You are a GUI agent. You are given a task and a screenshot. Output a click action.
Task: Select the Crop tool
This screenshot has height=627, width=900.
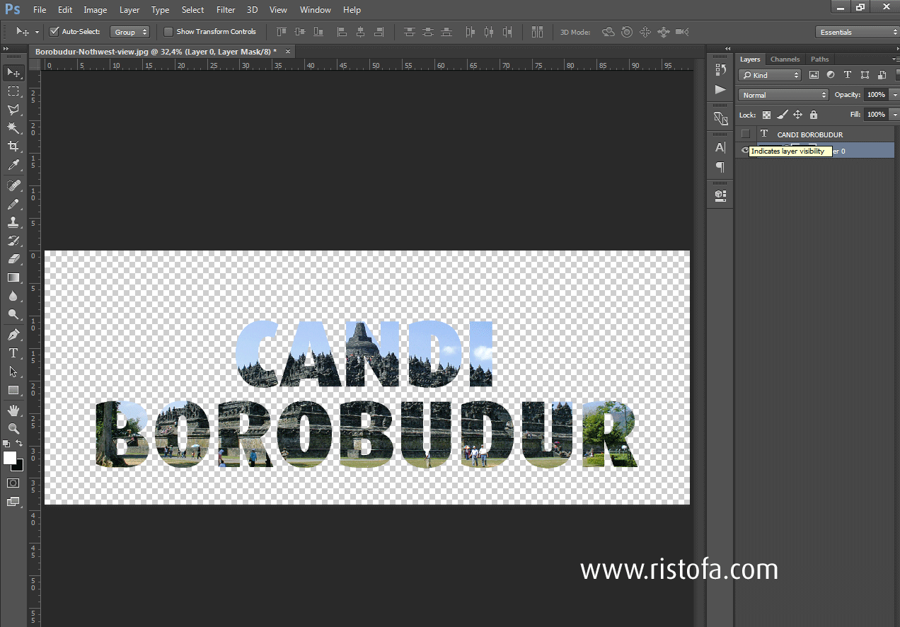pyautogui.click(x=14, y=146)
